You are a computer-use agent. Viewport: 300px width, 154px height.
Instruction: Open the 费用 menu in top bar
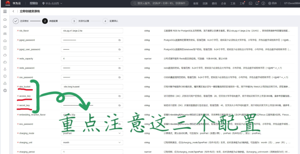[x=214, y=3]
